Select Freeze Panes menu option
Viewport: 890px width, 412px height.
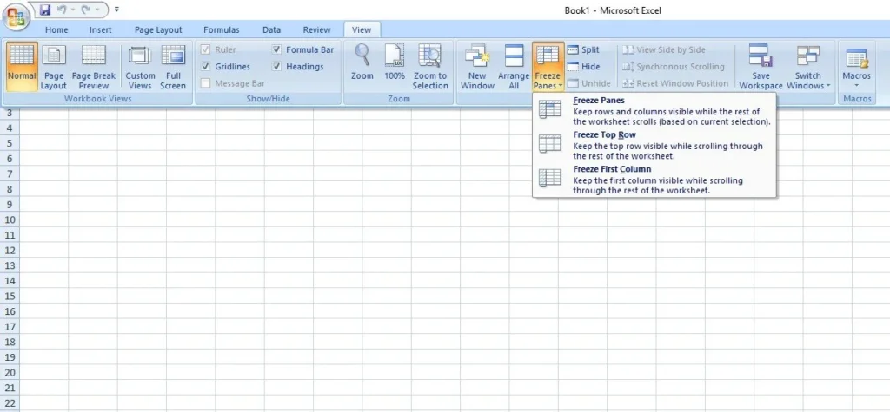[x=654, y=111]
